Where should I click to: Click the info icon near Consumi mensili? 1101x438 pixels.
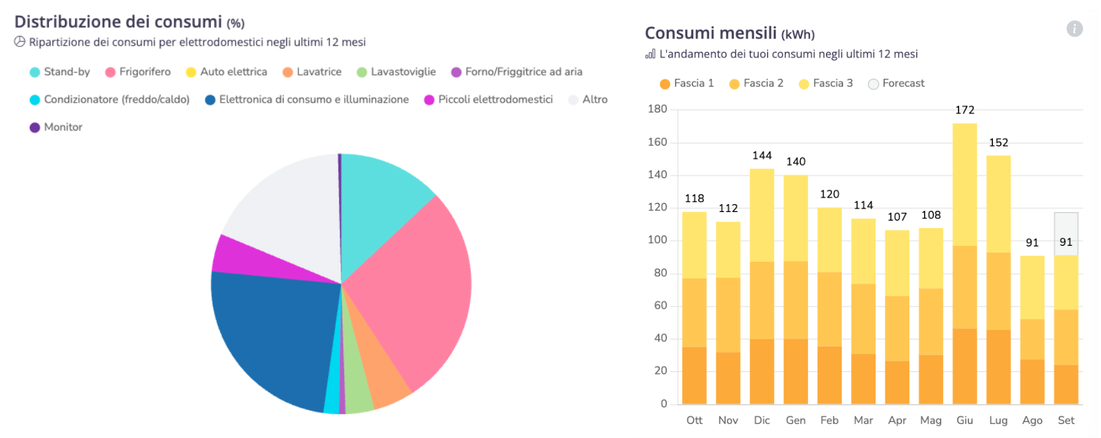click(x=1074, y=28)
